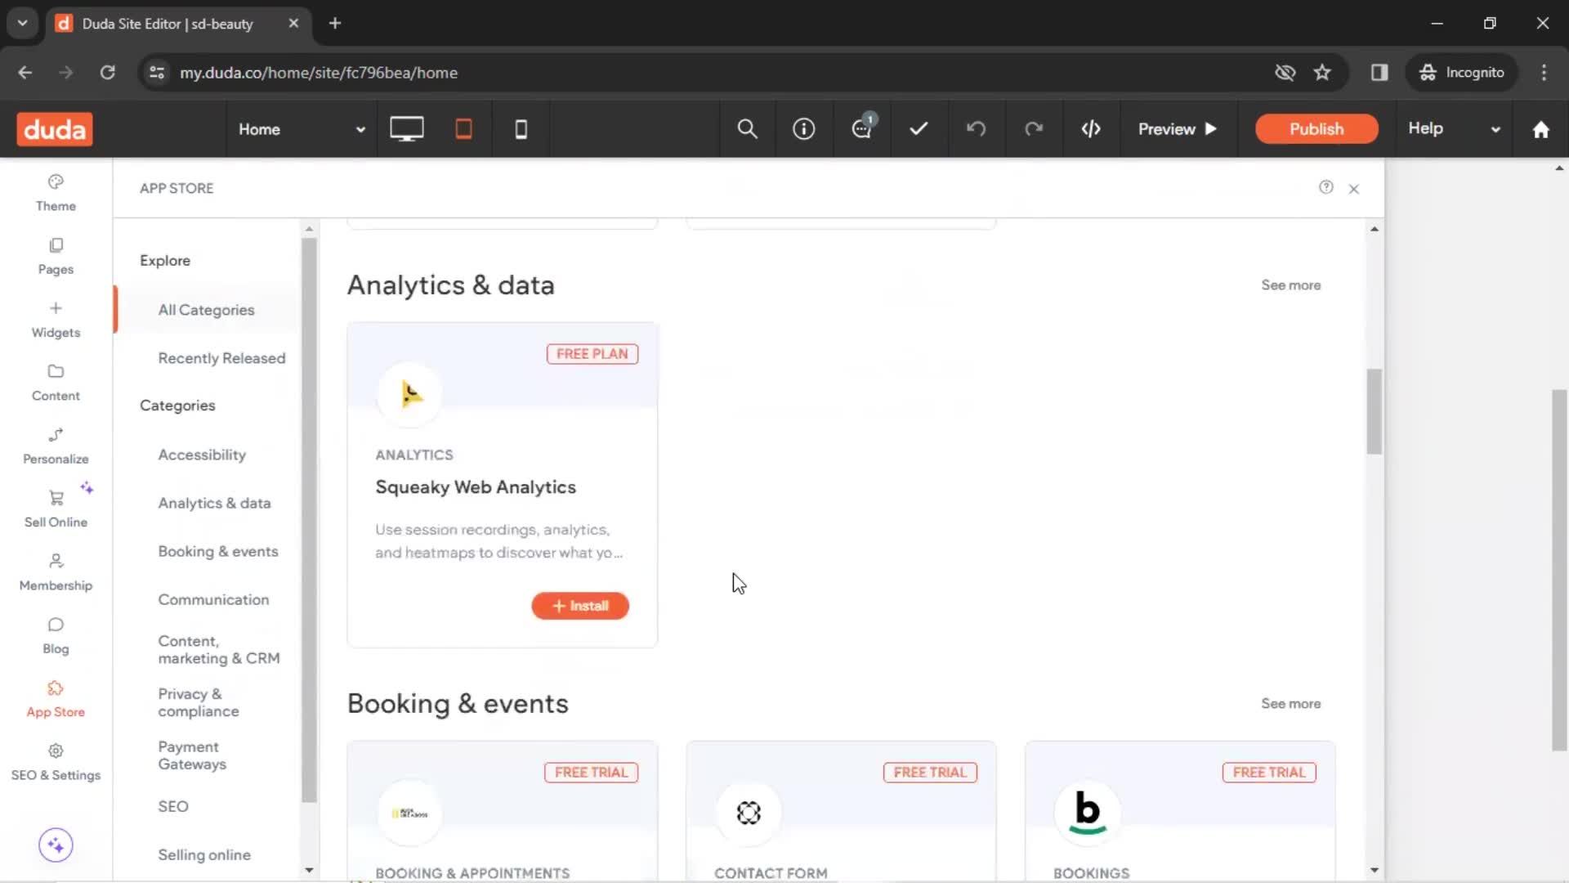This screenshot has height=883, width=1569.
Task: Open the Membership panel
Action: [x=56, y=572]
